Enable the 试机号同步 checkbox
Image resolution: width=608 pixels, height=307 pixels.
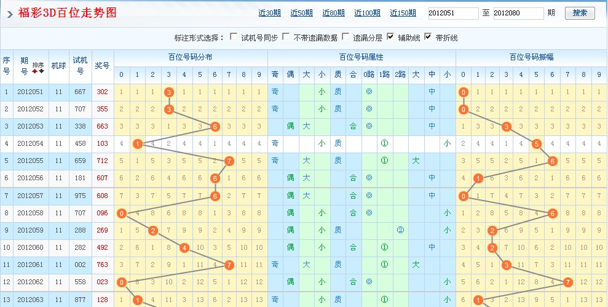(234, 36)
